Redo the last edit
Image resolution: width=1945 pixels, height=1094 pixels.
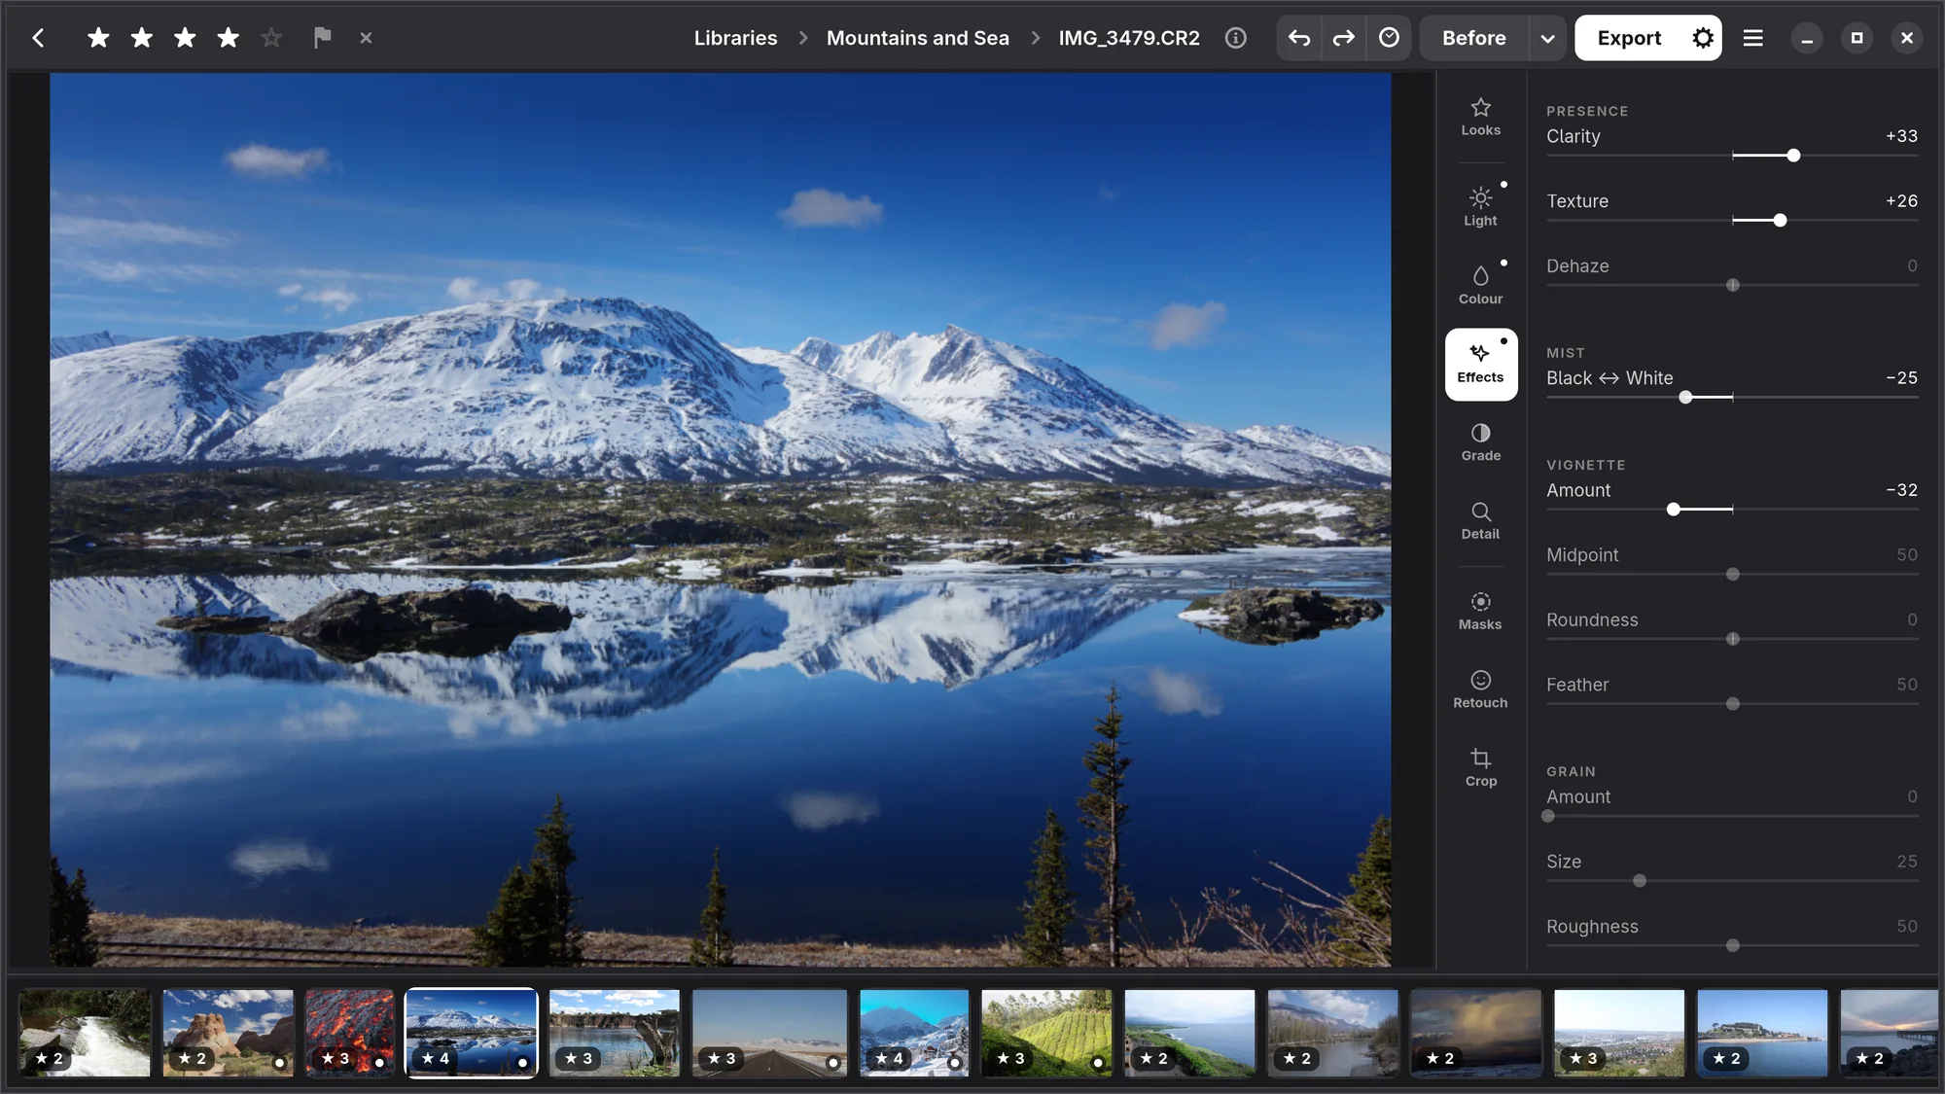[1343, 38]
